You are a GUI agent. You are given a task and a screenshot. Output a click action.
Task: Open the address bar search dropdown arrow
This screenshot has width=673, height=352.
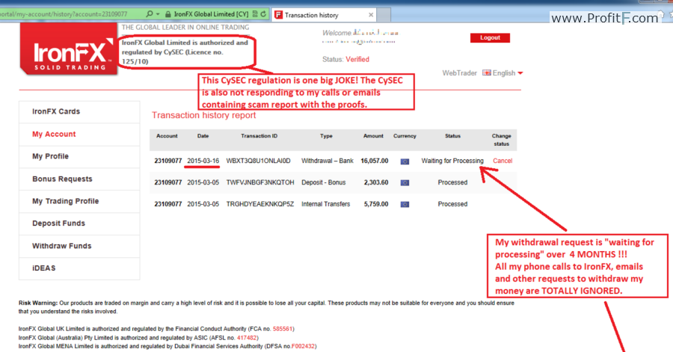tap(158, 14)
